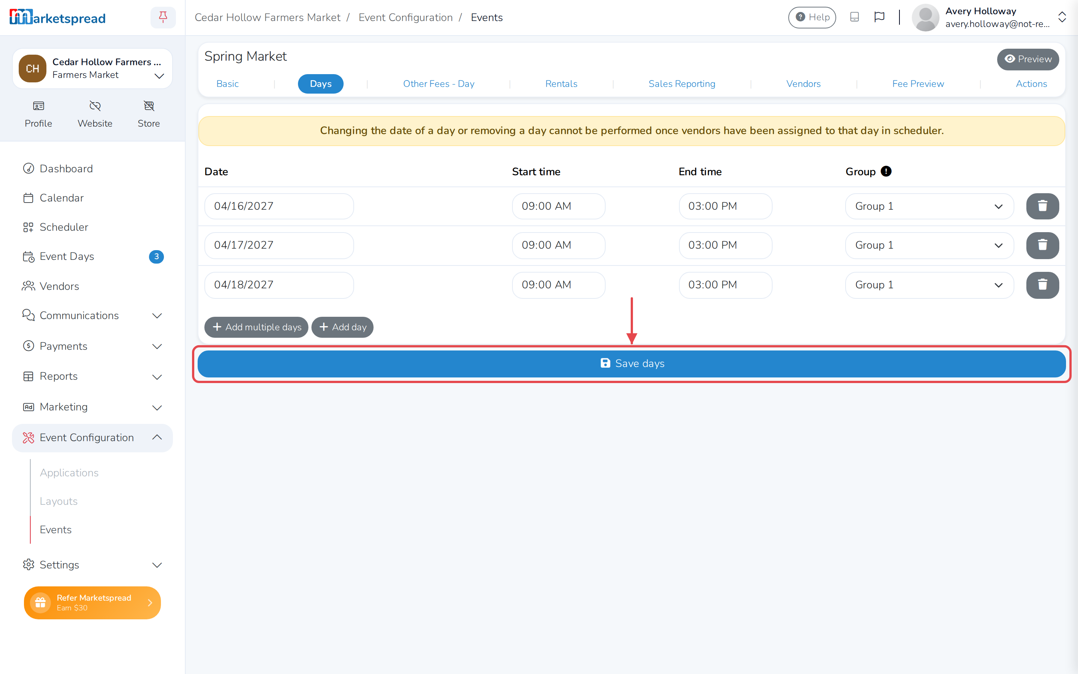1078x674 pixels.
Task: Open Scheduler in the sidebar
Action: tap(92, 227)
